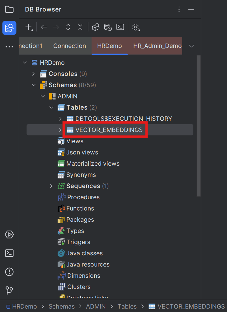Open hidden connection tabs dropdown chevron

click(191, 46)
